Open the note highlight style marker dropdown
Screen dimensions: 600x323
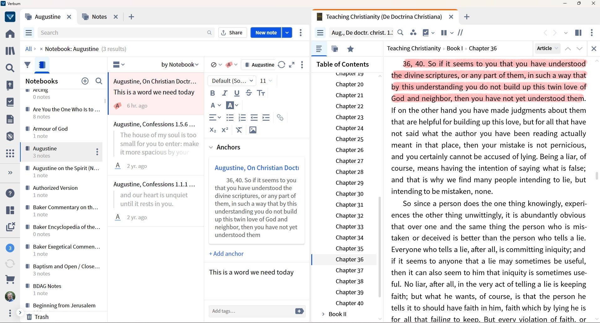(231, 65)
